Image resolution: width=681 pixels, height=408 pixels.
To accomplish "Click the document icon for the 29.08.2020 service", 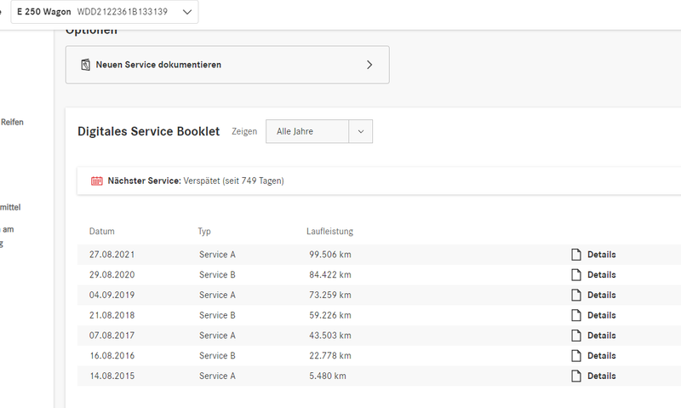I will point(576,274).
